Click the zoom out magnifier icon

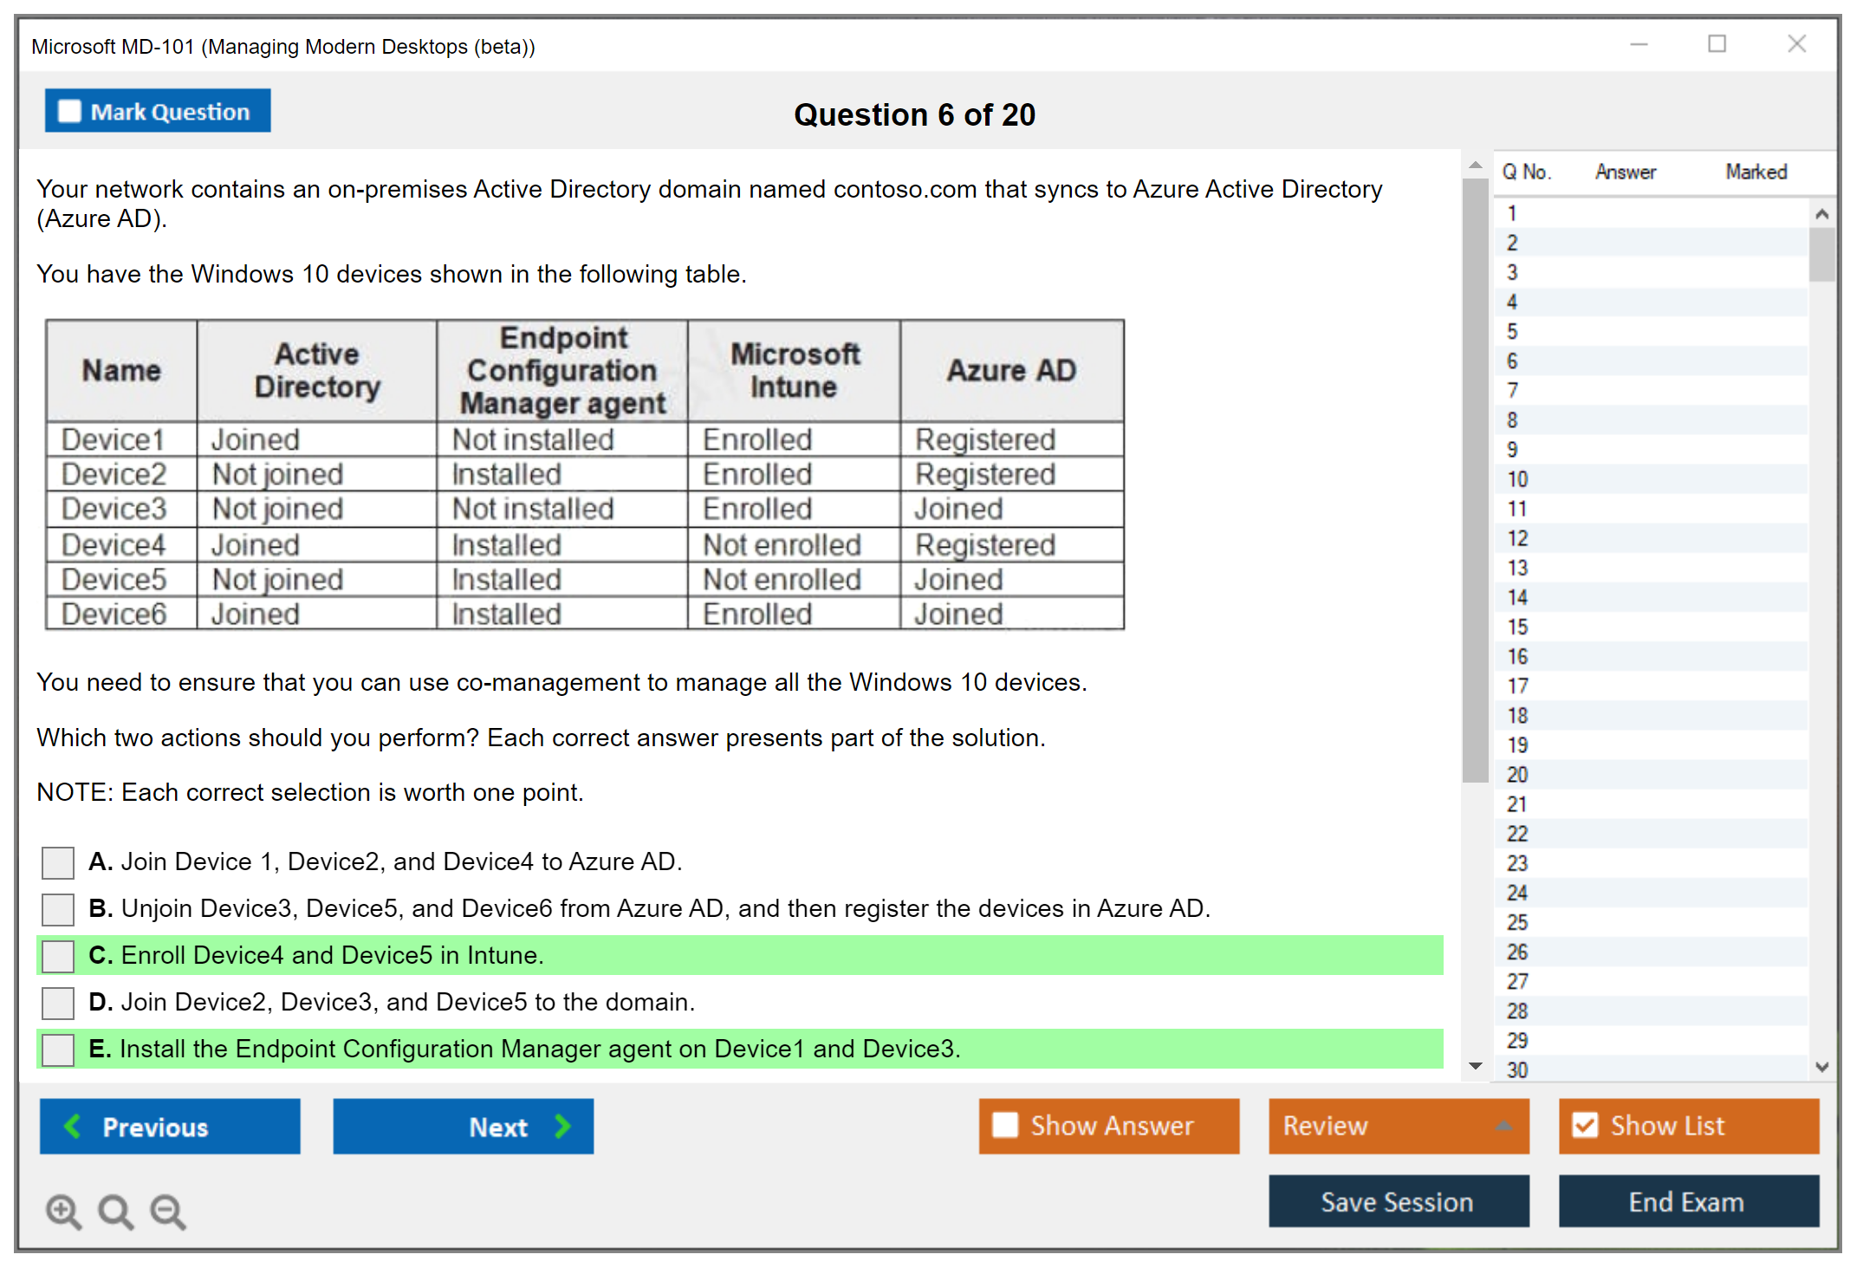pos(167,1211)
